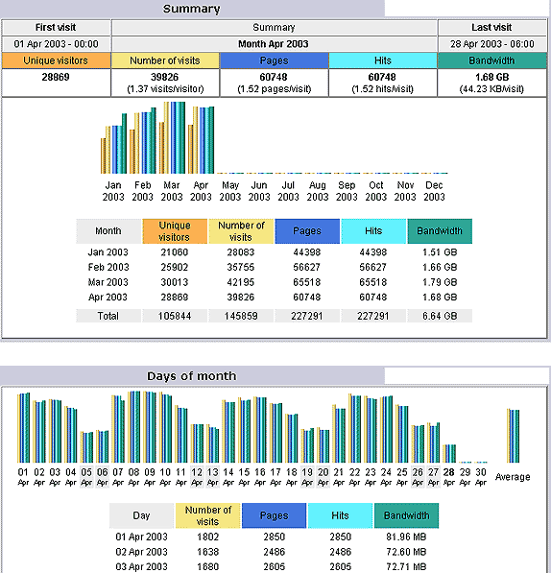The height and width of the screenshot is (573, 551).
Task: Click the Mar 2003 bar group
Action: [172, 138]
